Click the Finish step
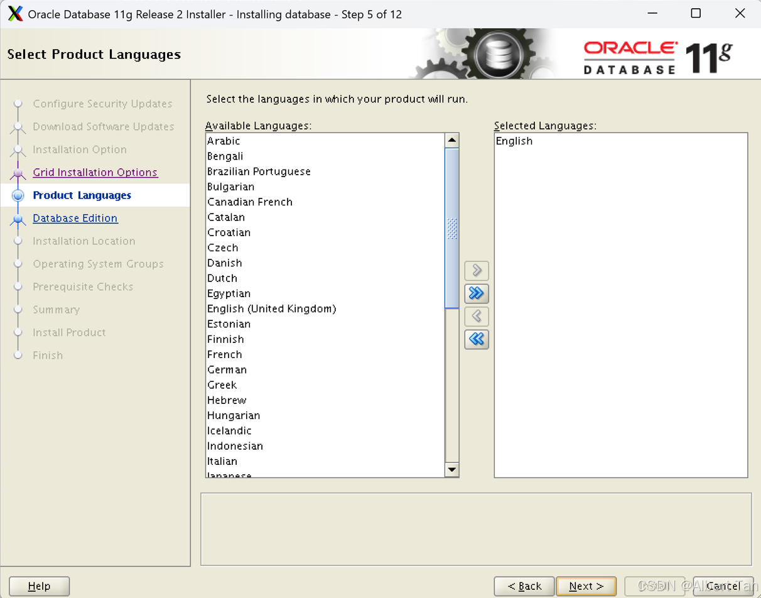Viewport: 761px width, 598px height. pos(48,356)
